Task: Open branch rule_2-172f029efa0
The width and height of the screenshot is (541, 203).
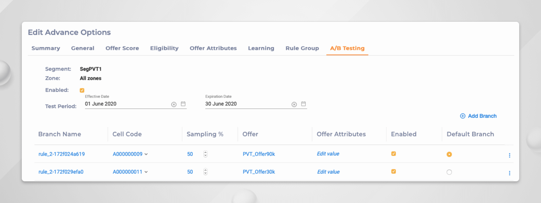Action: [61, 172]
